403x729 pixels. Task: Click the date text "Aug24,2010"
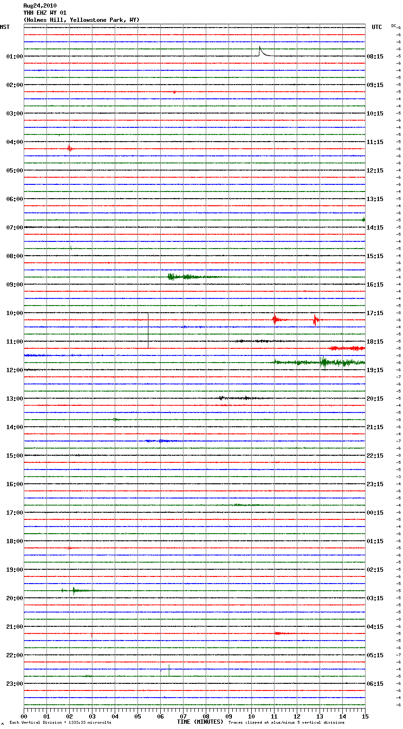coord(40,6)
